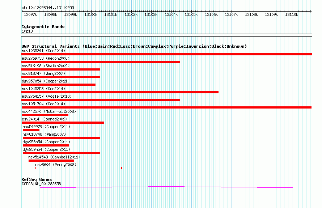The width and height of the screenshot is (322, 208).
Task: Open variant label nsv818747 (Wang2007)
Action: (43, 73)
